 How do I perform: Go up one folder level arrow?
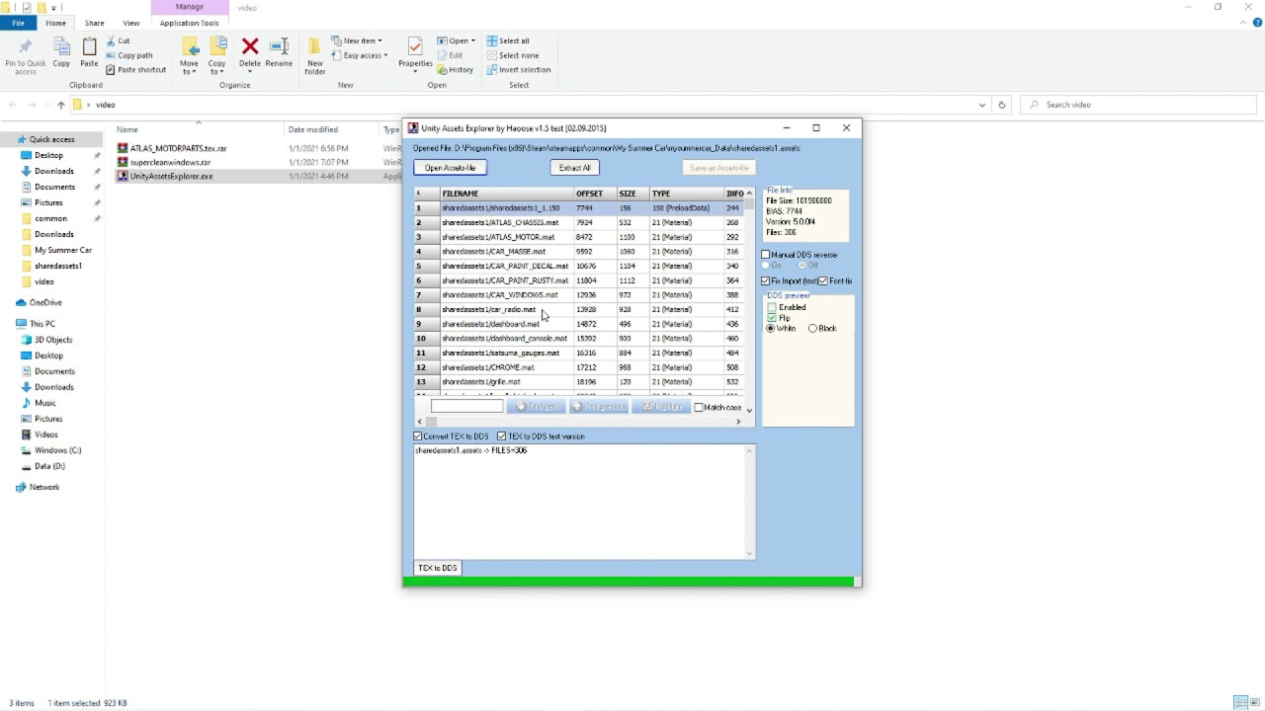[x=60, y=105]
